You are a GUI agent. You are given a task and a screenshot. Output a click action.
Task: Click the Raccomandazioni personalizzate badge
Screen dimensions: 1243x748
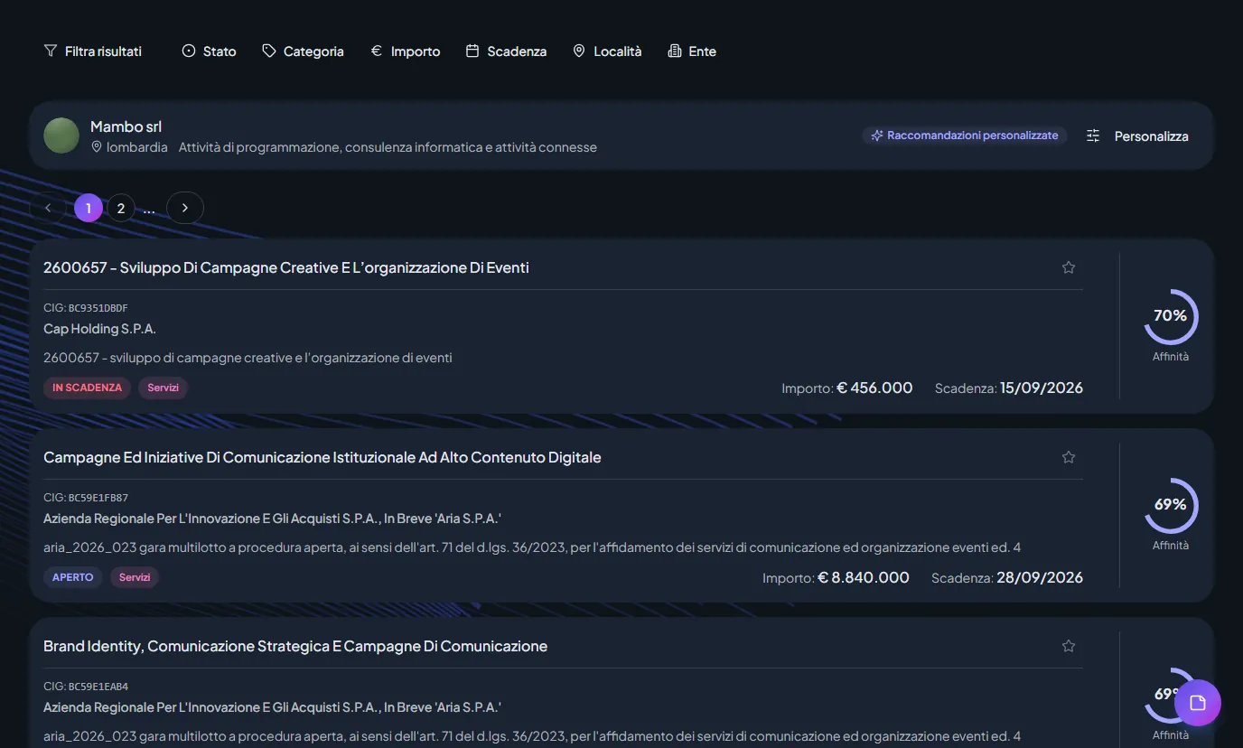pyautogui.click(x=964, y=136)
